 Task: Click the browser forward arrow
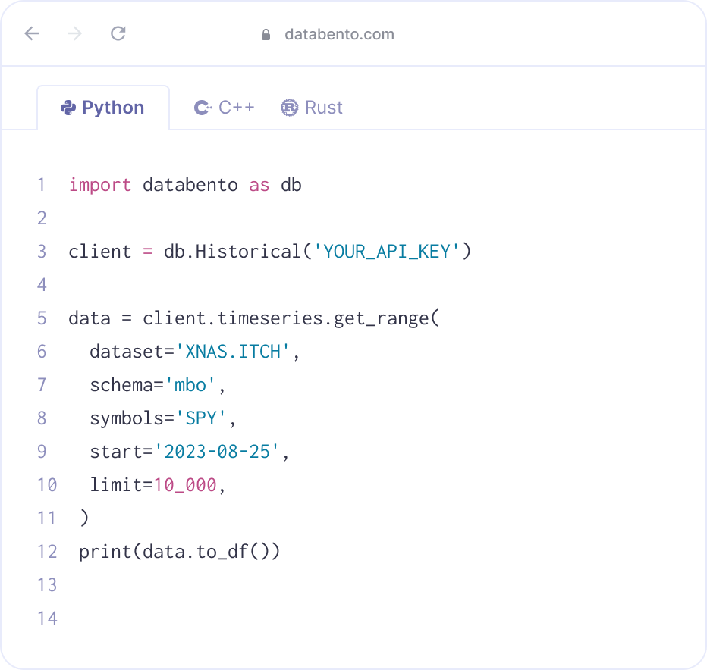[x=75, y=33]
